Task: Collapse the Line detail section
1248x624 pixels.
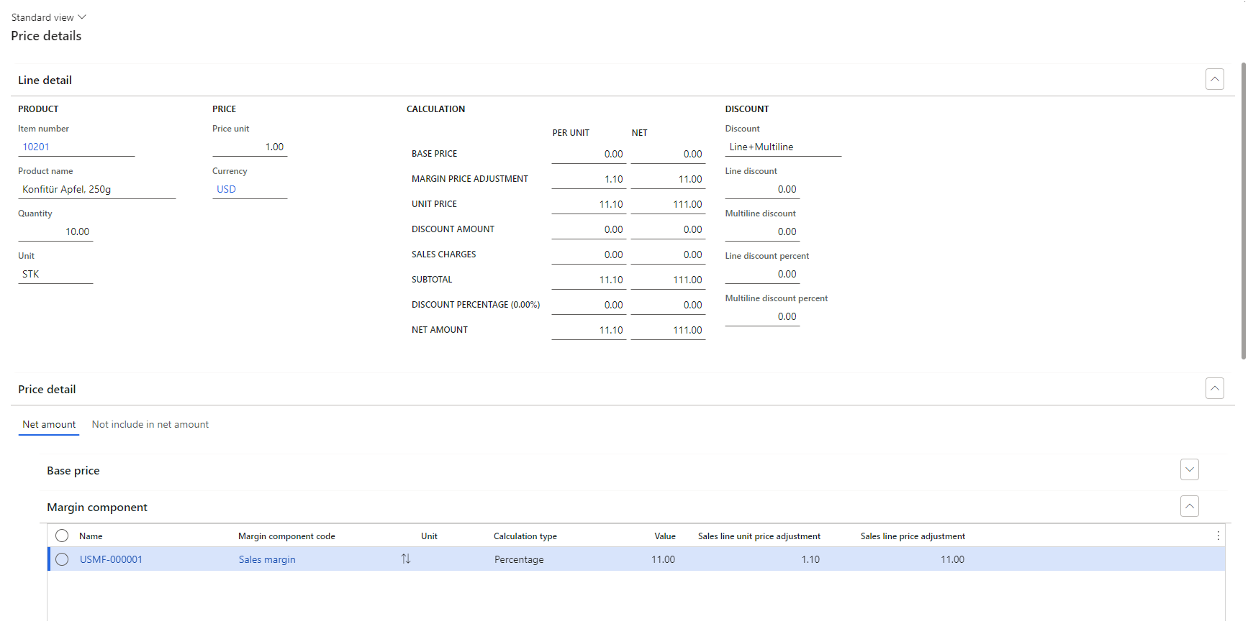Action: pos(1215,79)
